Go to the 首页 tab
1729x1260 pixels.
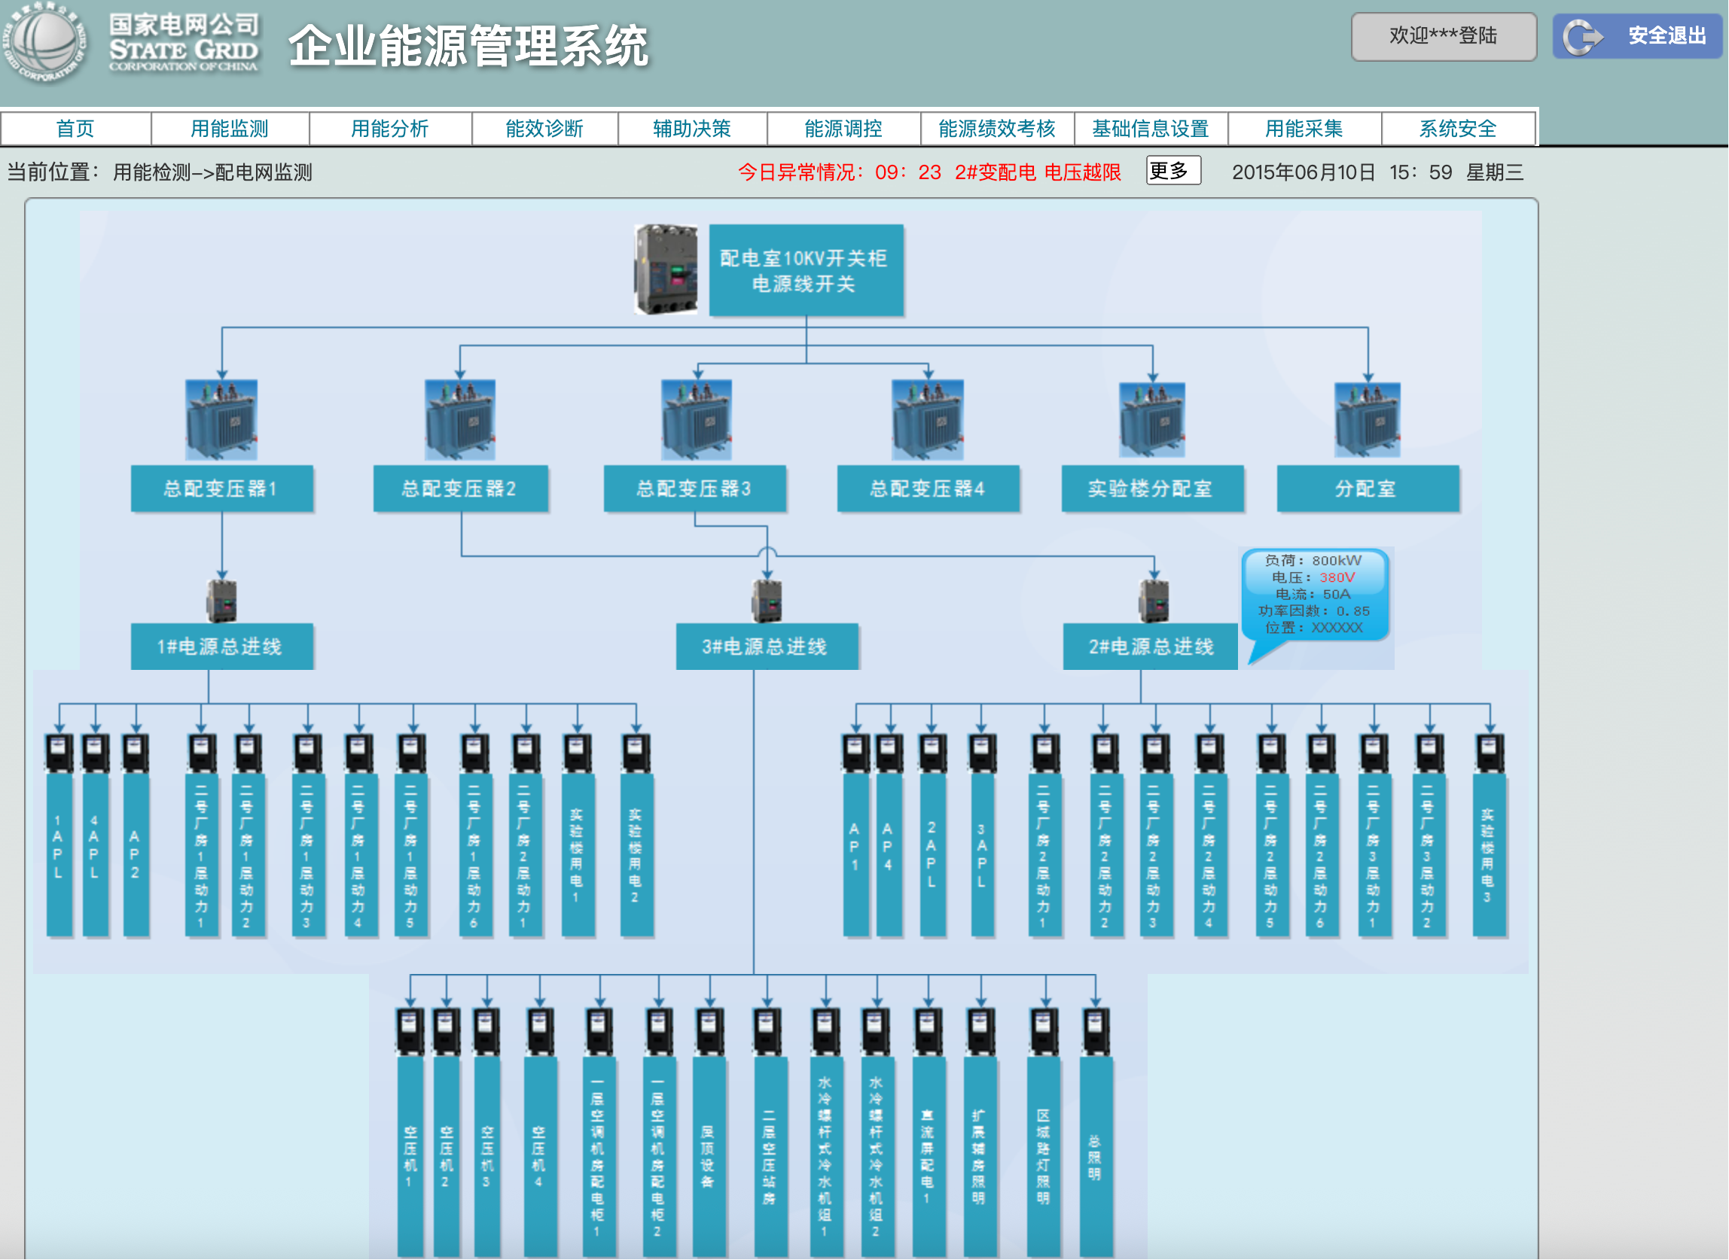[x=75, y=129]
